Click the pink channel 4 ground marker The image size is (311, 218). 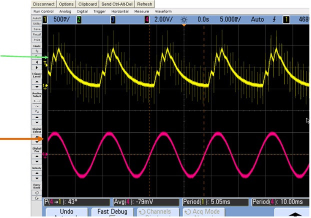45,155
